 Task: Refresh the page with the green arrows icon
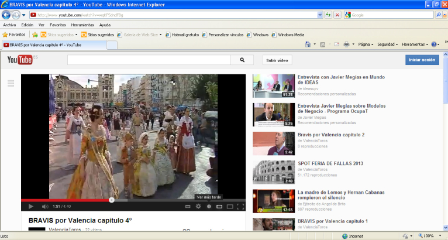pos(328,15)
